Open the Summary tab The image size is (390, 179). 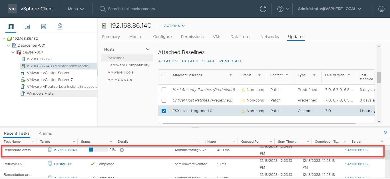111,37
